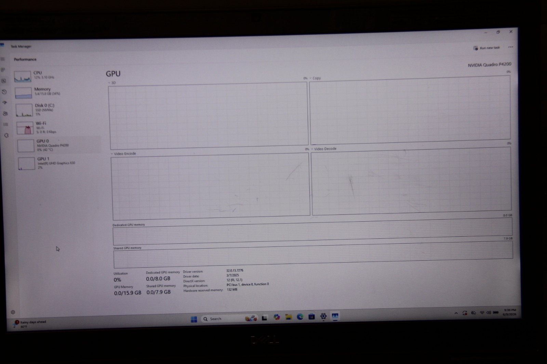This screenshot has height=364, width=547.
Task: Show hidden system tray icons chevron
Action: (456, 313)
